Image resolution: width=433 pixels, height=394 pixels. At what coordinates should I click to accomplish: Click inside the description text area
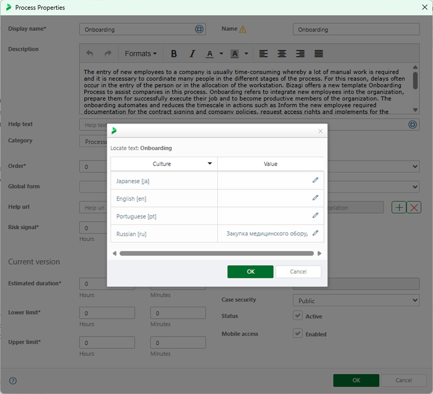pyautogui.click(x=245, y=88)
